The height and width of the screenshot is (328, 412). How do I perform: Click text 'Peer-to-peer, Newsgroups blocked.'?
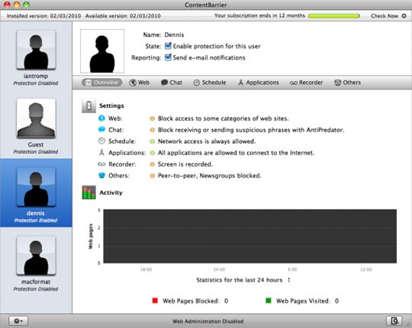[209, 176]
